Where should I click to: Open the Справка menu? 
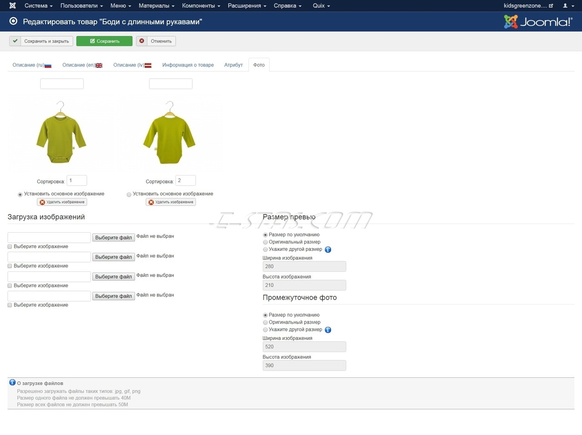point(287,5)
